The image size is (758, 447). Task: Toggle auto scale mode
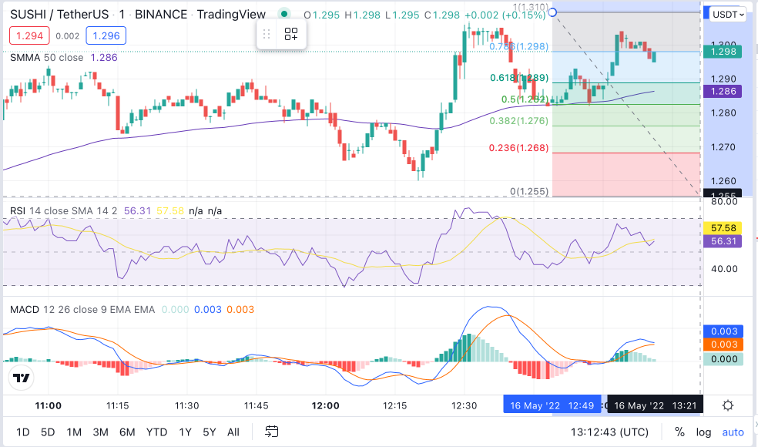733,432
